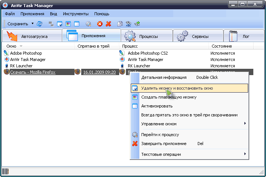Click the red circle stop icon in toolbar
The height and width of the screenshot is (177, 266).
100,24
